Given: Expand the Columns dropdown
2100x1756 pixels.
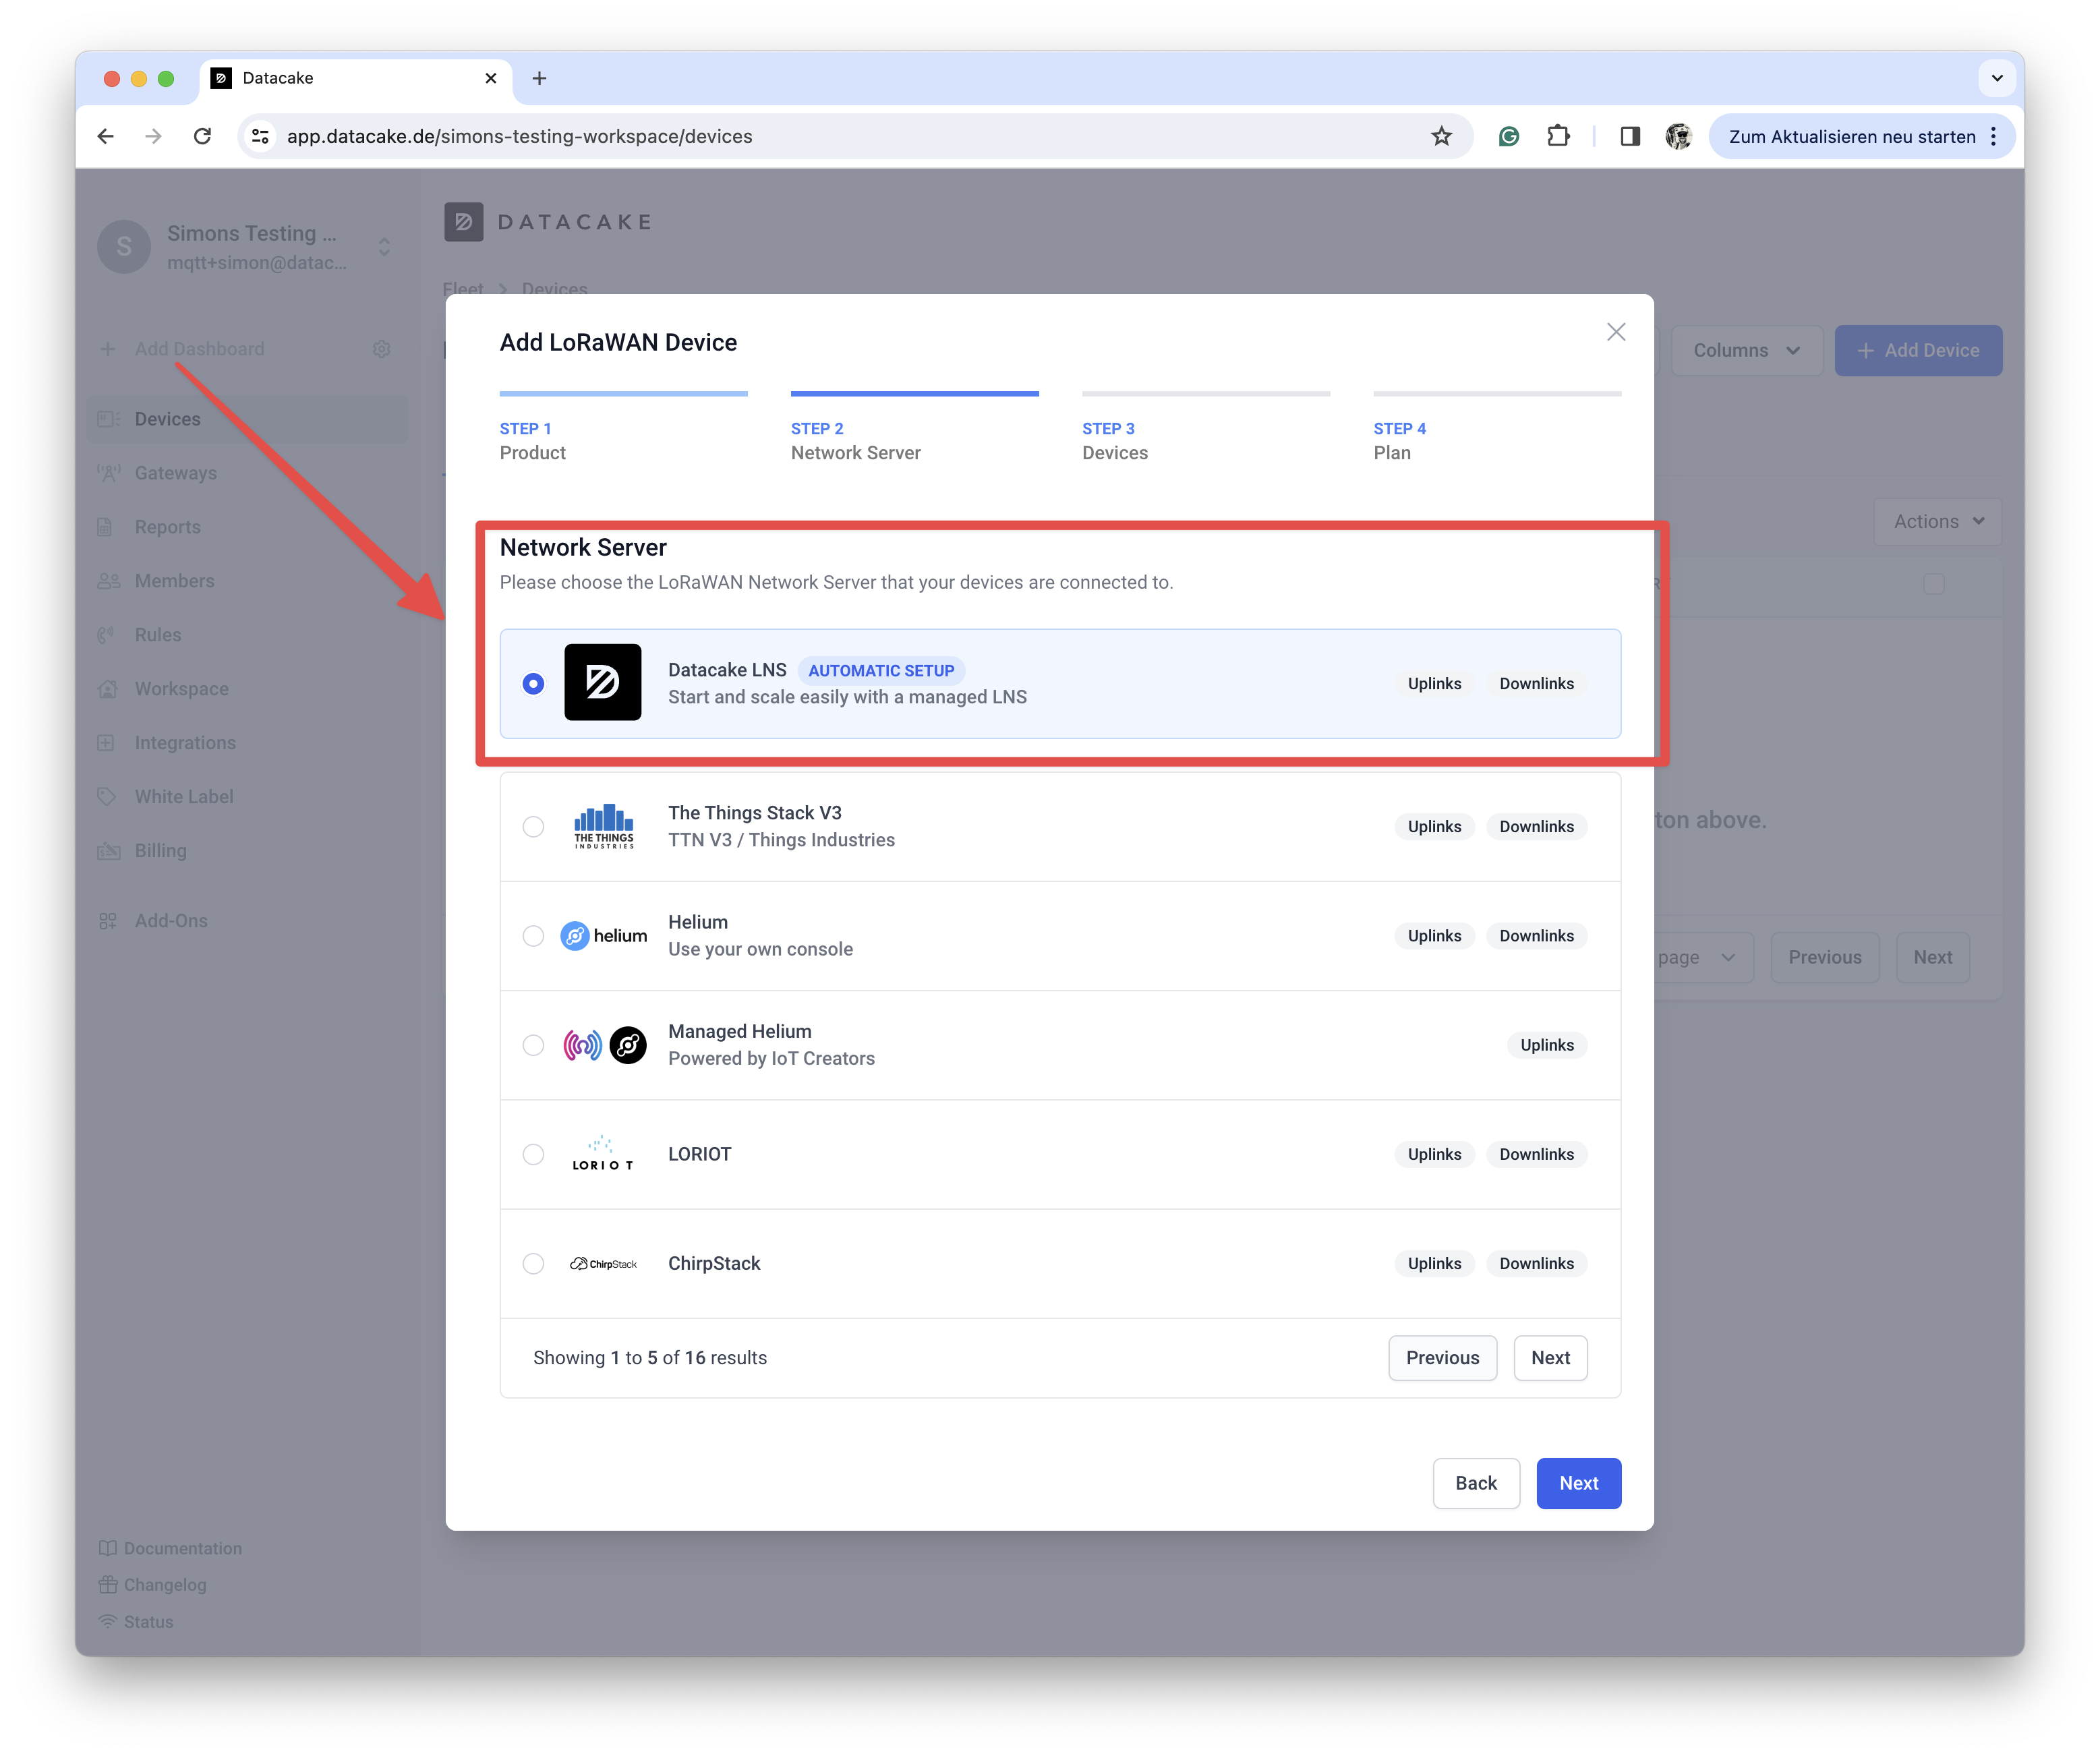Looking at the screenshot, I should click(x=1745, y=350).
